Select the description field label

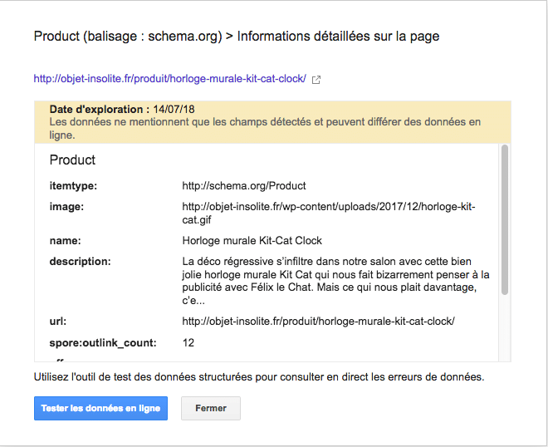coord(80,261)
